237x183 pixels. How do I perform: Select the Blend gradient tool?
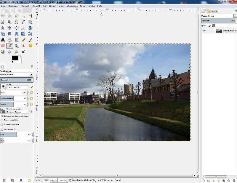pos(17,40)
